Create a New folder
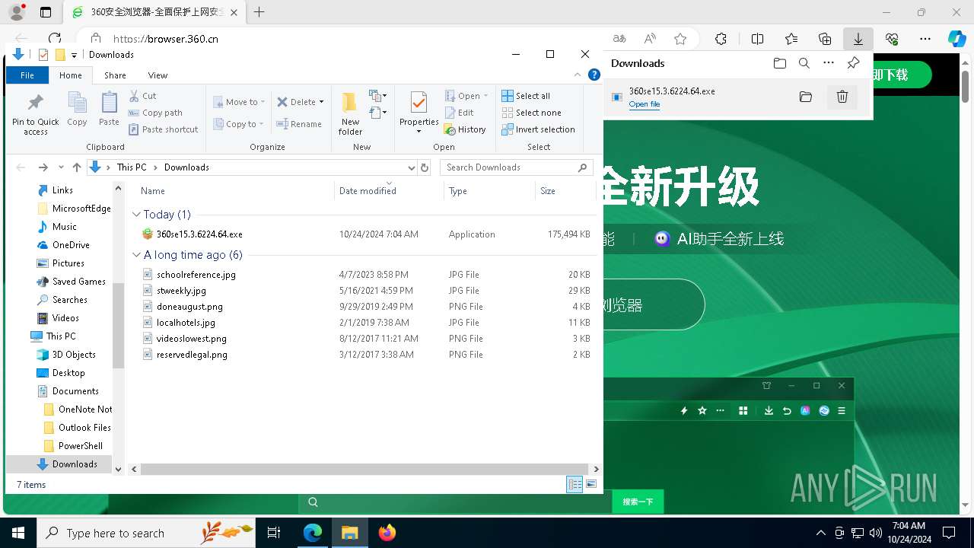The image size is (974, 548). click(350, 114)
